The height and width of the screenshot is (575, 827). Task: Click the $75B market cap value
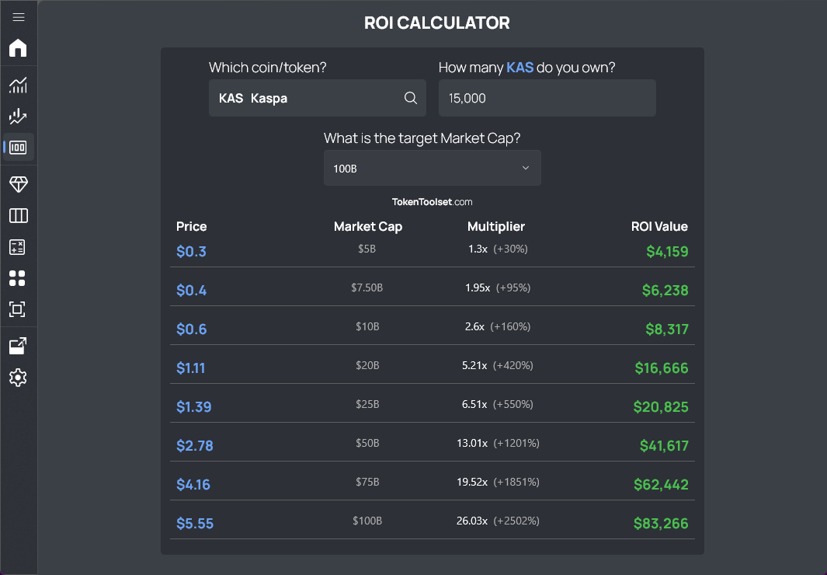coord(367,483)
